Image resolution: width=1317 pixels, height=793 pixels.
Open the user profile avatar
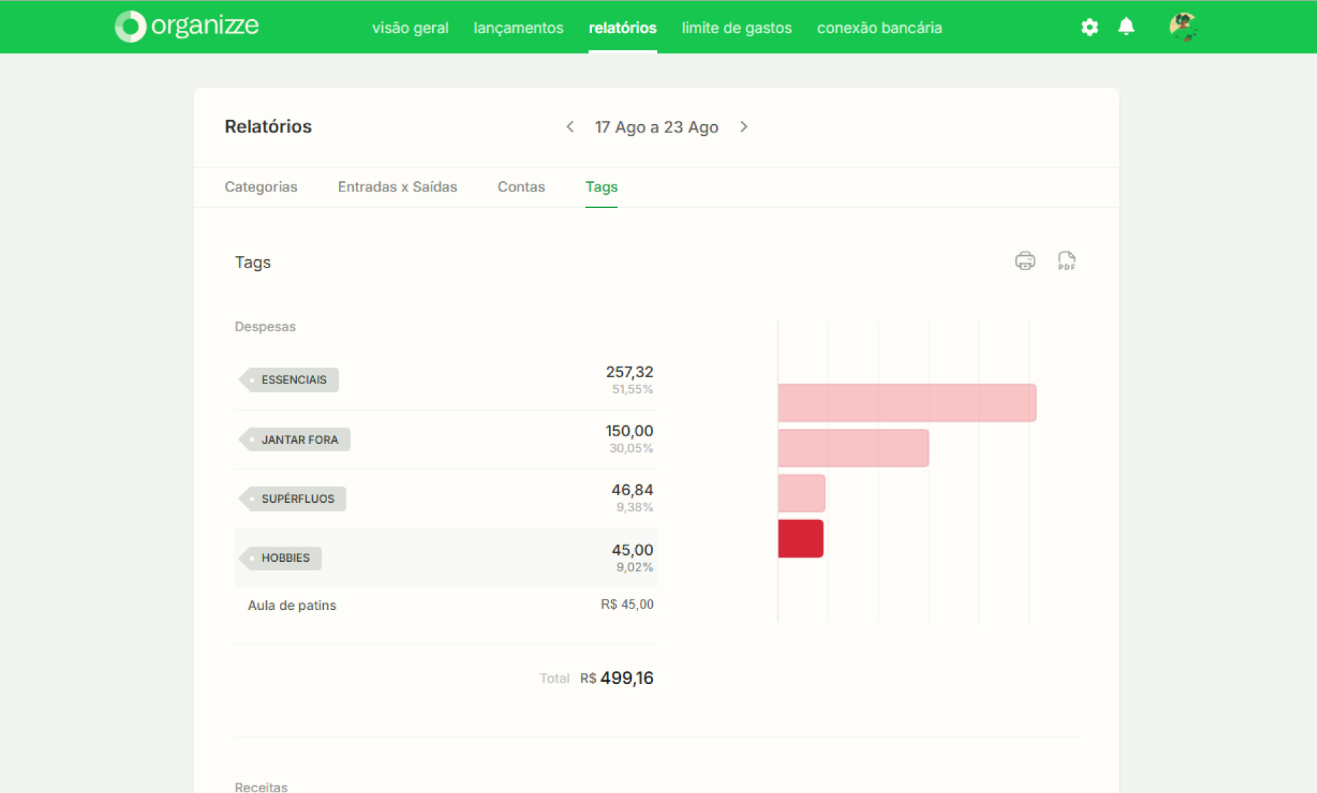(1183, 27)
